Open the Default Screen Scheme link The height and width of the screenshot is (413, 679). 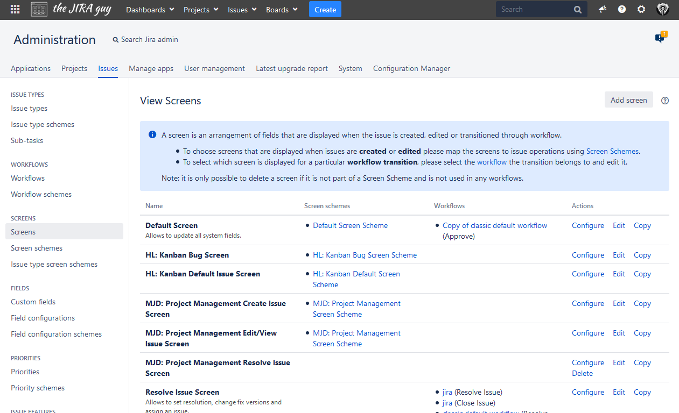point(350,225)
